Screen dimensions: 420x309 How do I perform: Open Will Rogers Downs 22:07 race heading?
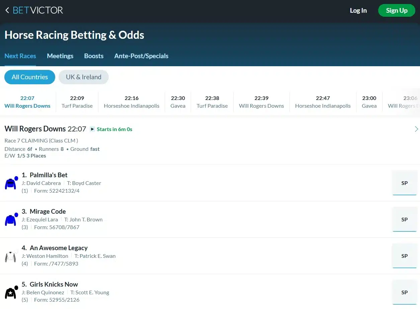point(45,129)
